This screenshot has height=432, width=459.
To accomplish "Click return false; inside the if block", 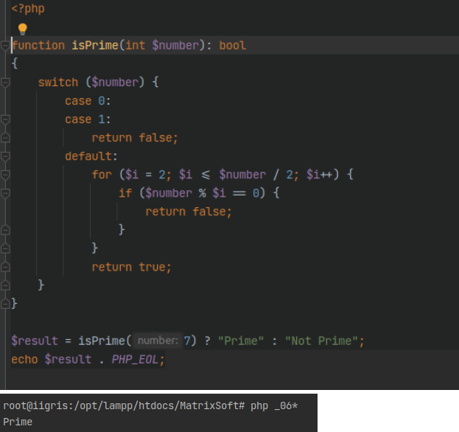I will [x=188, y=212].
